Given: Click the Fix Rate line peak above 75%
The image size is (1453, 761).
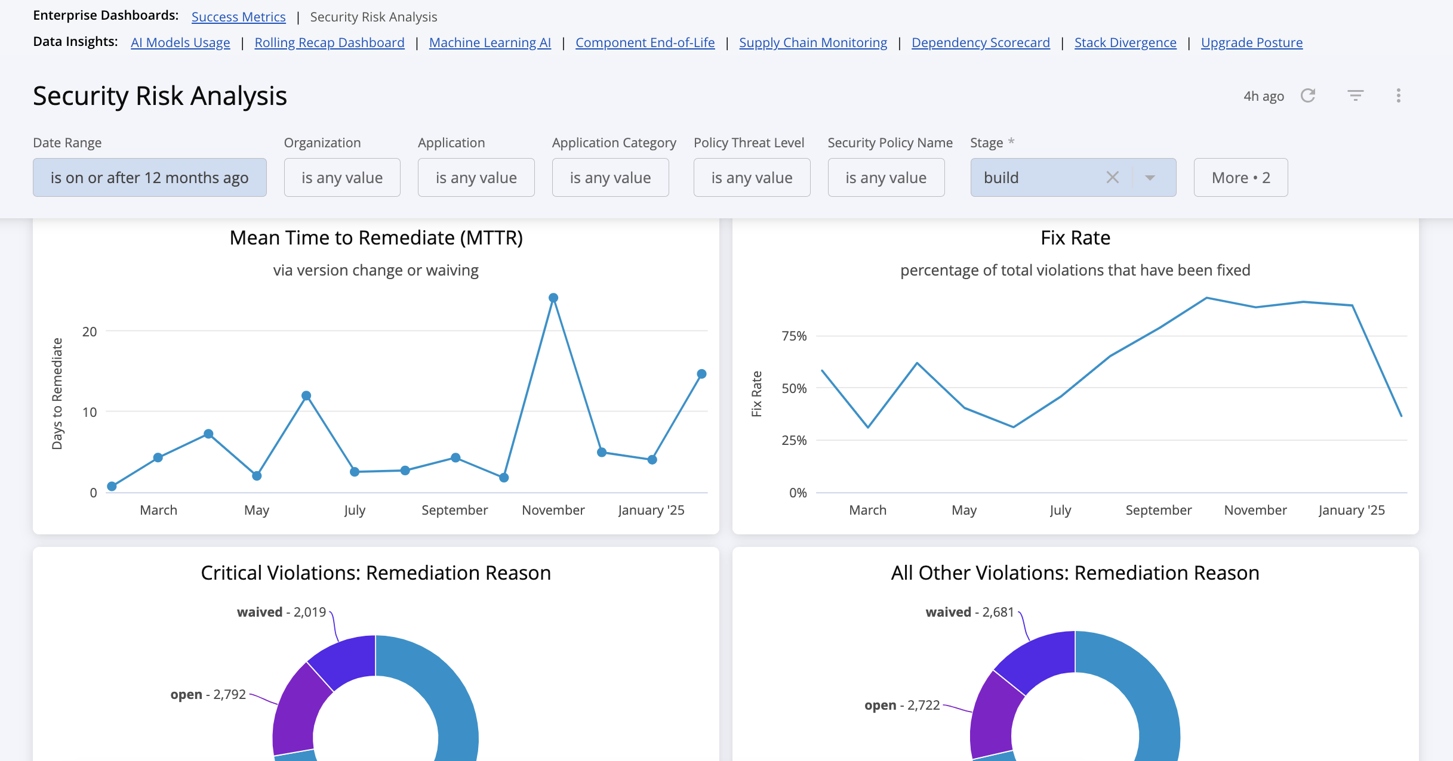Looking at the screenshot, I should (1207, 298).
